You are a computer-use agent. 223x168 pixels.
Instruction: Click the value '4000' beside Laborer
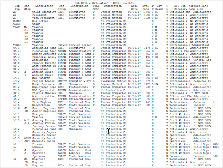click(216, 147)
